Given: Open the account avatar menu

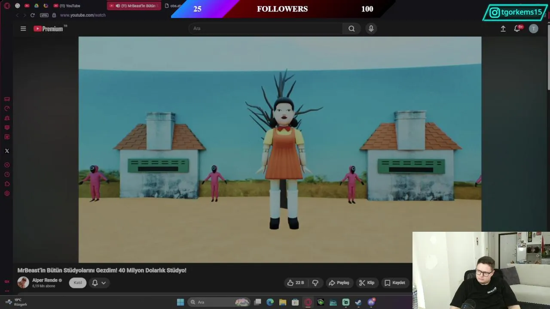Looking at the screenshot, I should (x=533, y=28).
